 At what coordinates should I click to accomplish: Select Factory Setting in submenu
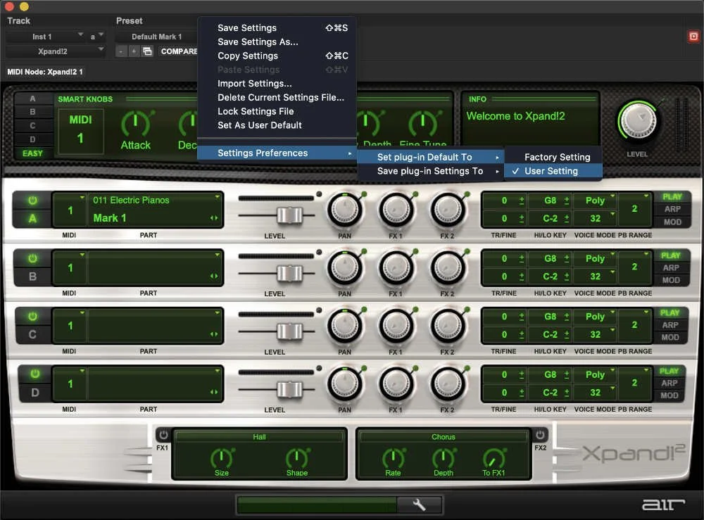553,157
